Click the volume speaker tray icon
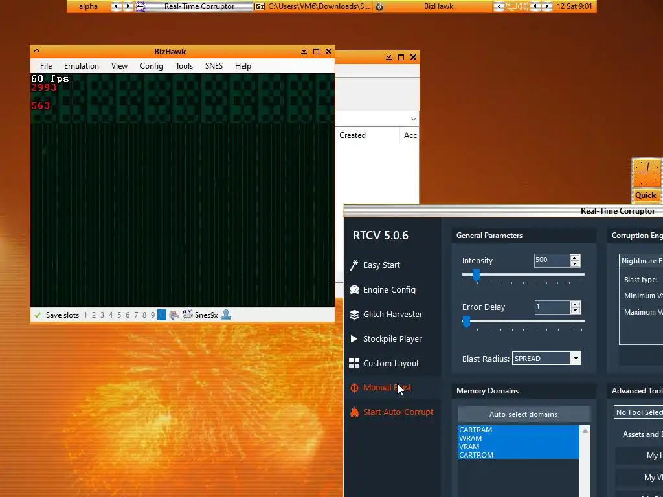 [x=523, y=6]
